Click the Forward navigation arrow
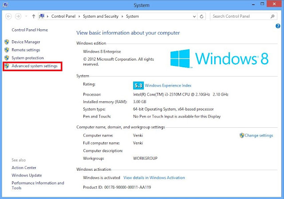This screenshot has height=199, width=284. (x=18, y=16)
